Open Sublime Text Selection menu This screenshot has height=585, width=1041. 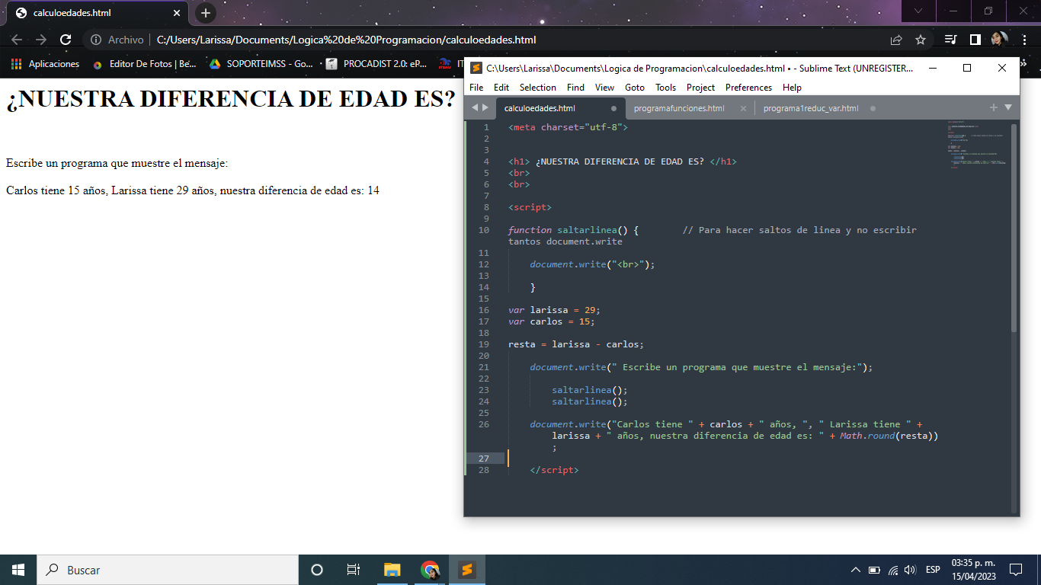coord(538,88)
